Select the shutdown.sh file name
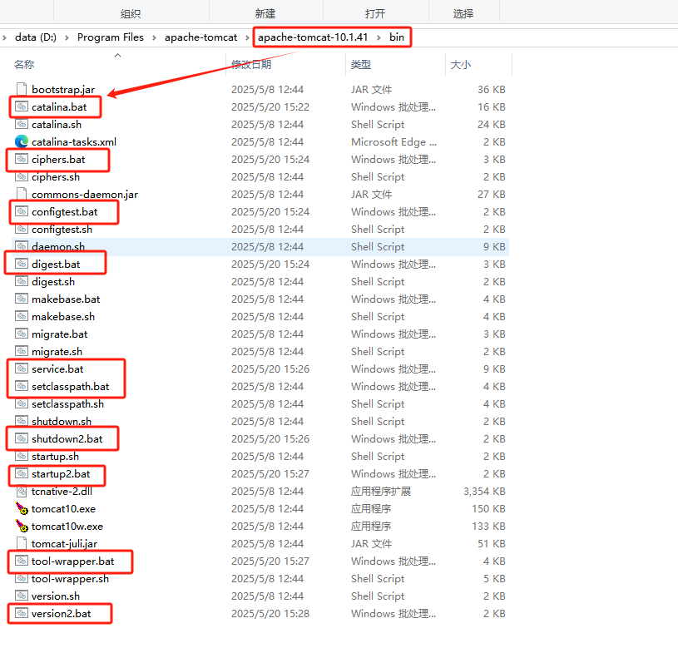This screenshot has width=678, height=648. tap(61, 421)
